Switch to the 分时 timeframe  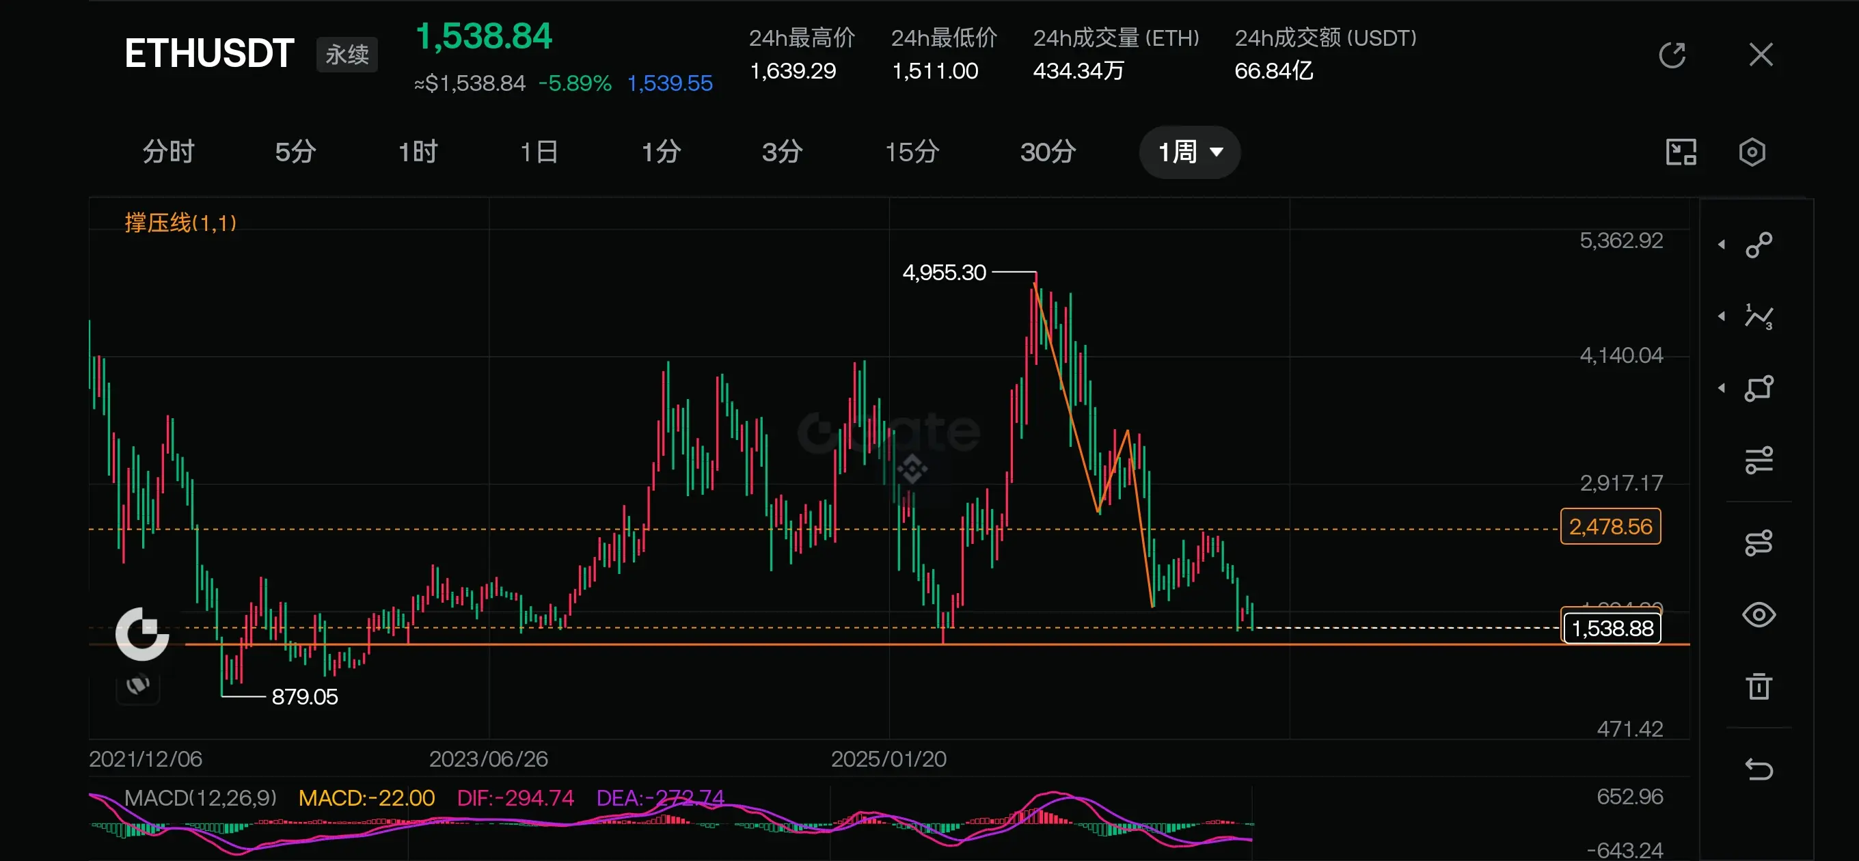pos(168,152)
